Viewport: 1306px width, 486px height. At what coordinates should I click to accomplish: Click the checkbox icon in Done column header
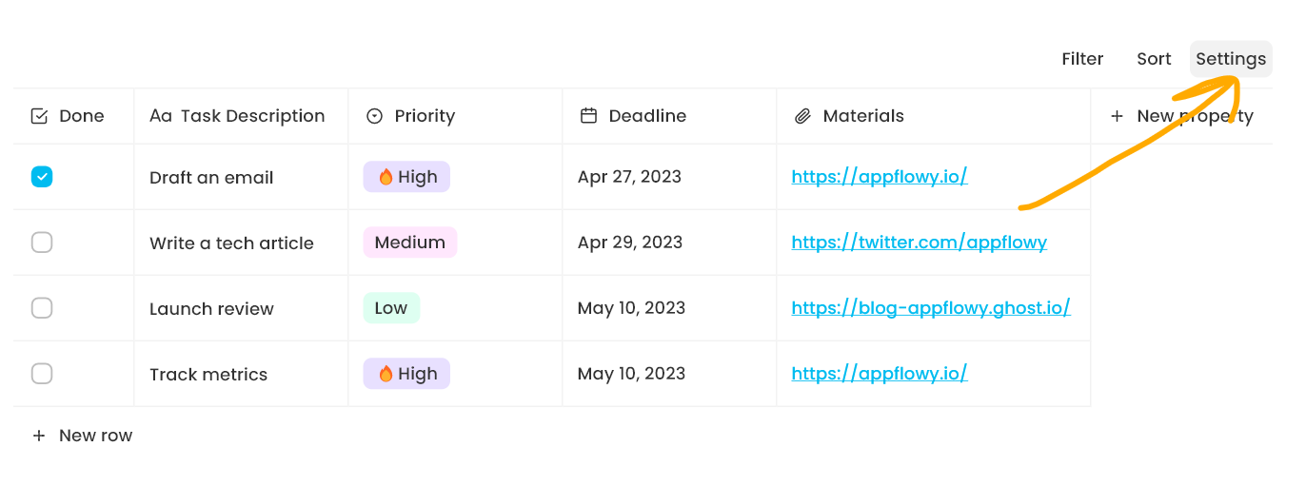39,116
